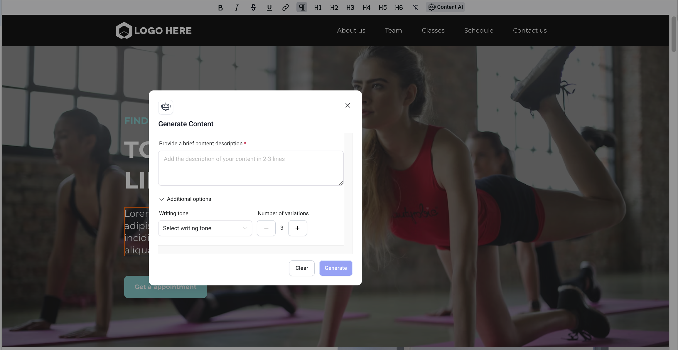Select the paragraph format icon
Viewport: 678px width, 350px height.
(301, 7)
